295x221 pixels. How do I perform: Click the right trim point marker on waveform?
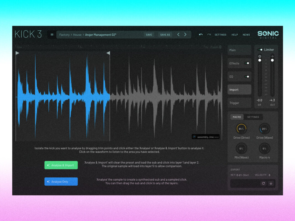pos(108,53)
